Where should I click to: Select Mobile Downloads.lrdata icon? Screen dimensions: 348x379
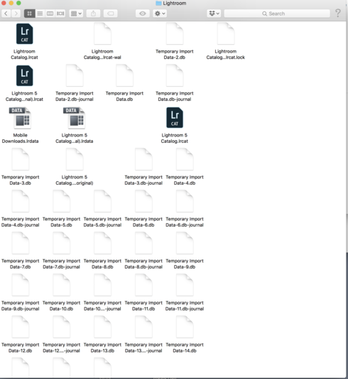coord(21,118)
